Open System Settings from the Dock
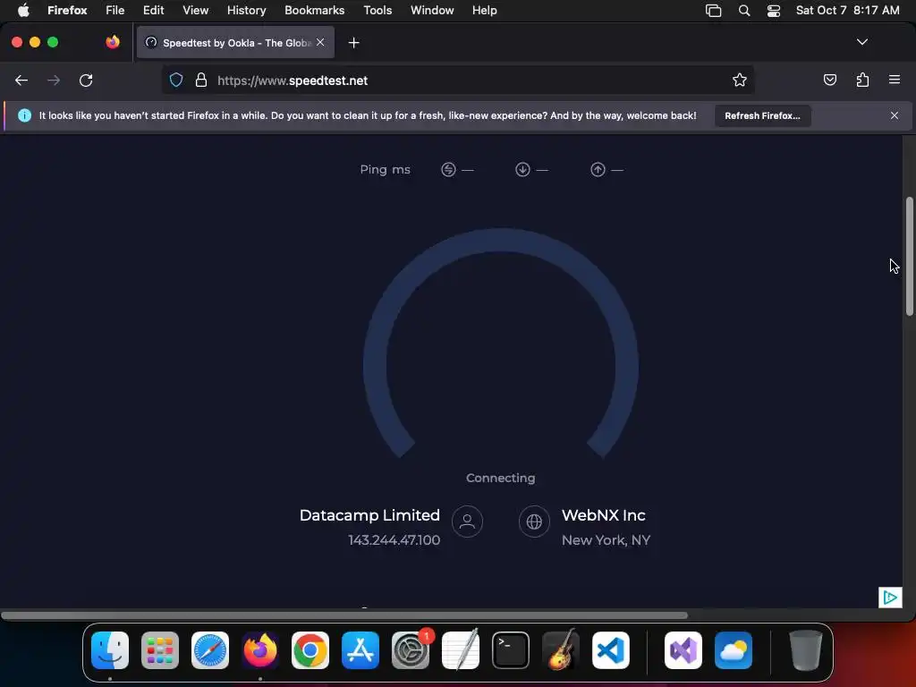Image resolution: width=916 pixels, height=687 pixels. 411,649
